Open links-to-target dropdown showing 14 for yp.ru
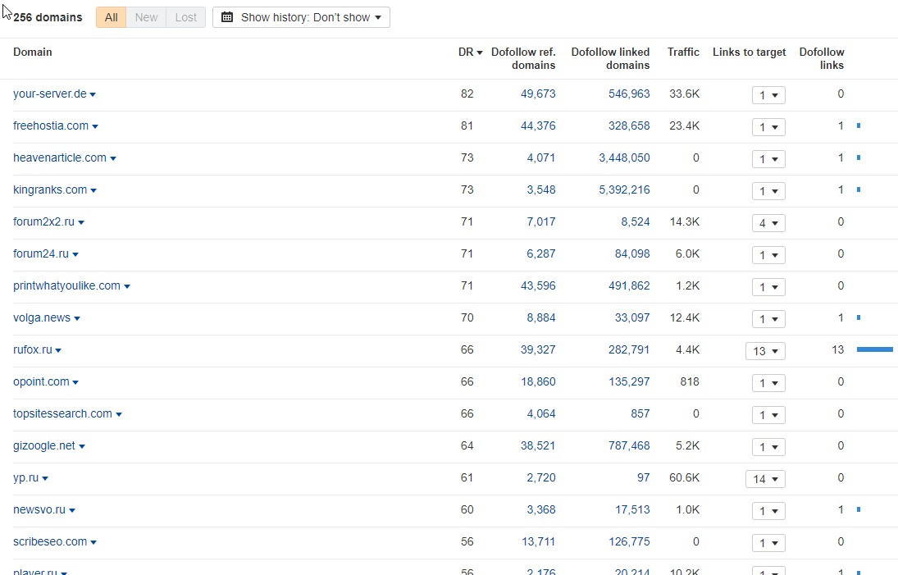Viewport: 898px width, 575px height. click(x=765, y=479)
